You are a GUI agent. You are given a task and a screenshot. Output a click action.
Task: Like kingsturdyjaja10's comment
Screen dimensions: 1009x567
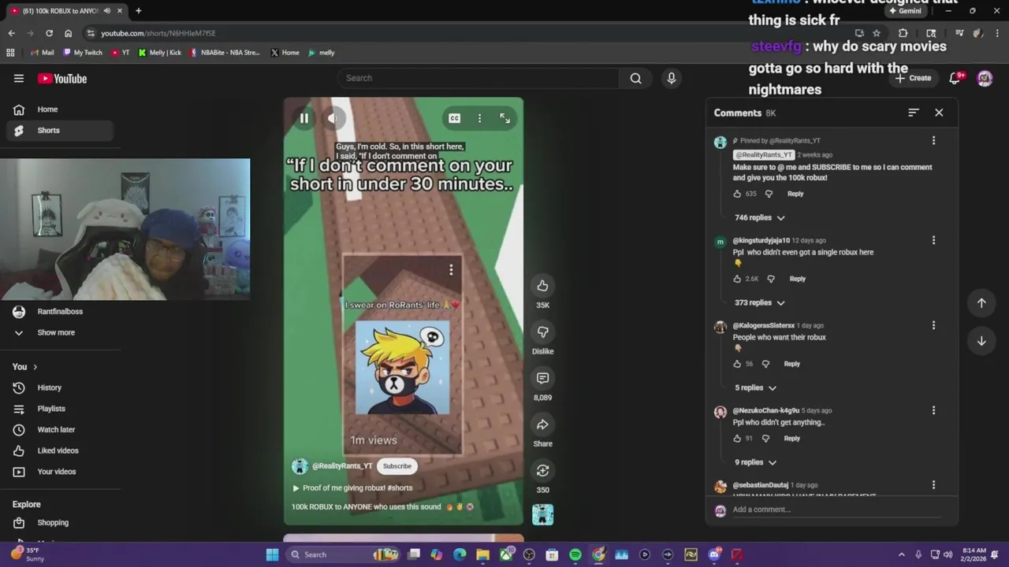tap(738, 279)
